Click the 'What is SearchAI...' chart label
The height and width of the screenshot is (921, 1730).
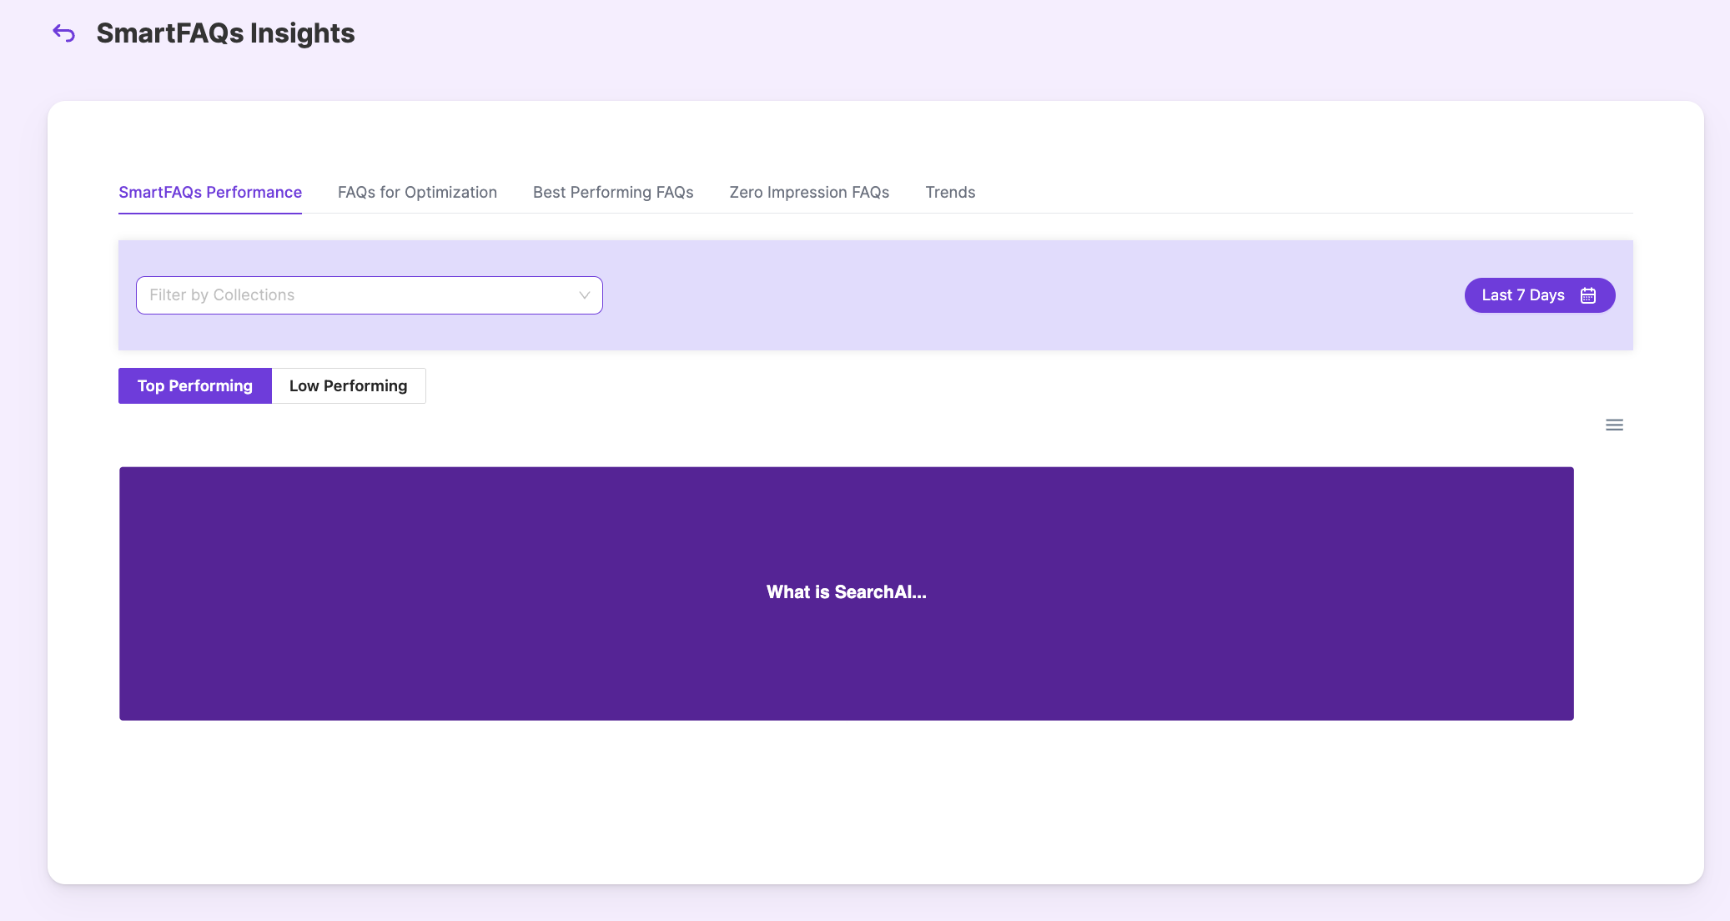coord(846,592)
